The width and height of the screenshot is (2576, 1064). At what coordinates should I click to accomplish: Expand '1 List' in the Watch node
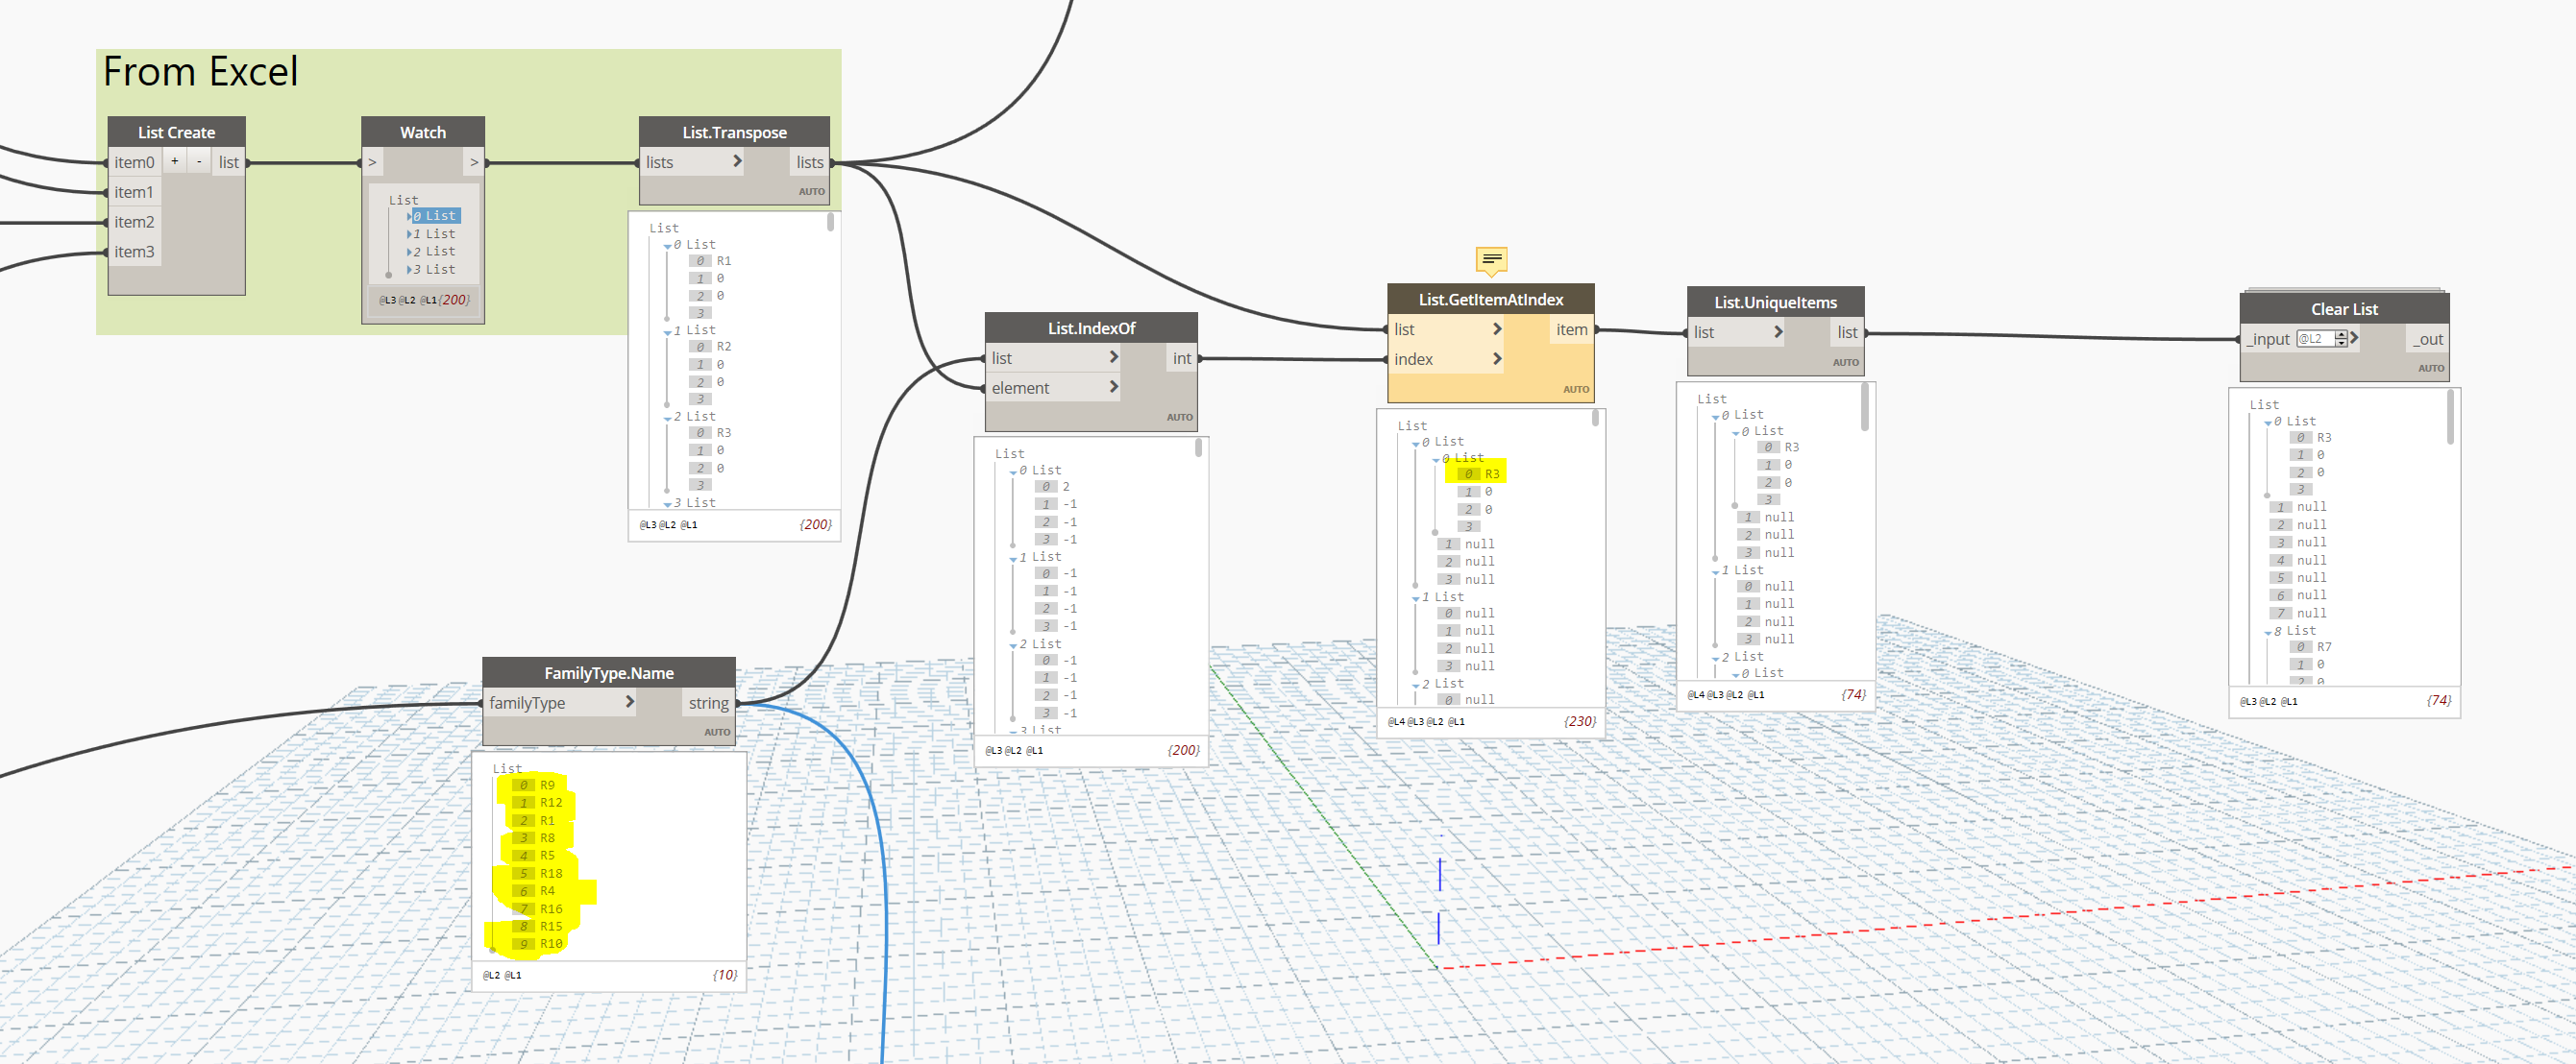(409, 233)
